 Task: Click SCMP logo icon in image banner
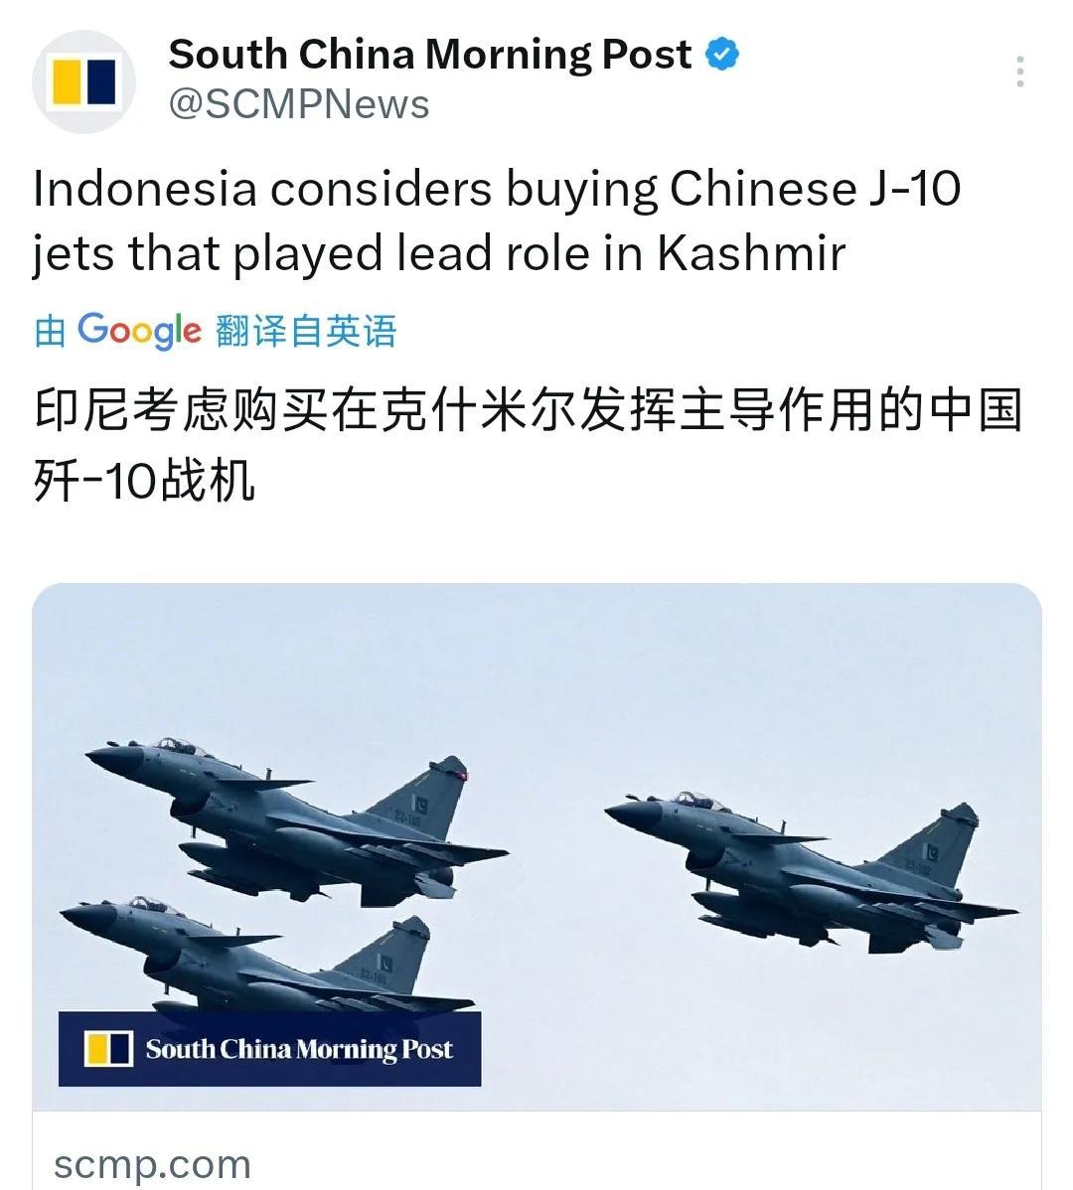tap(108, 1049)
